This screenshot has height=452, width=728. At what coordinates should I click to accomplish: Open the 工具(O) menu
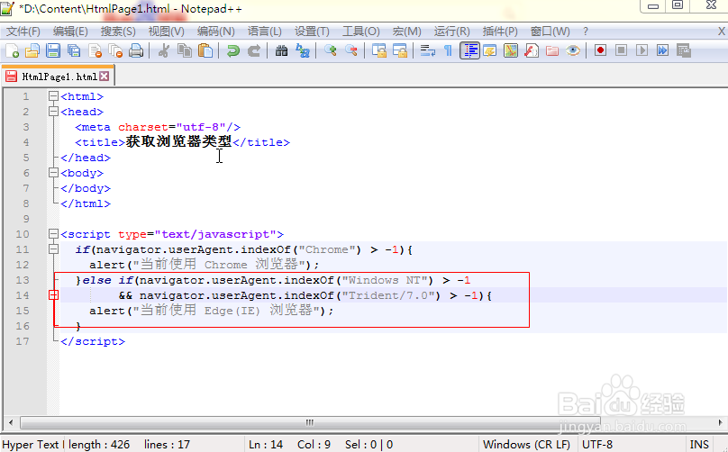[361, 32]
